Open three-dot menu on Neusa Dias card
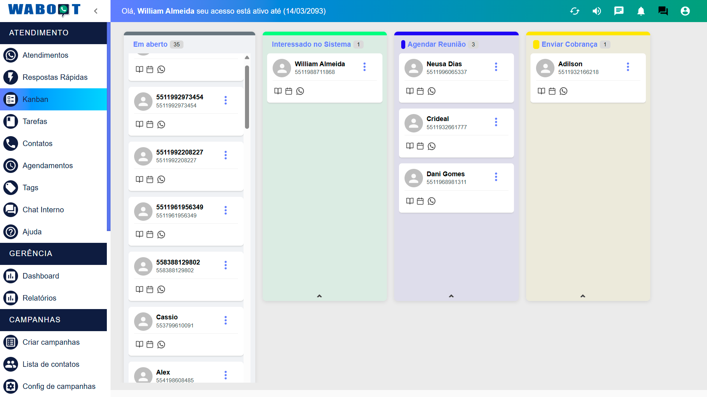The image size is (707, 397). coord(496,67)
